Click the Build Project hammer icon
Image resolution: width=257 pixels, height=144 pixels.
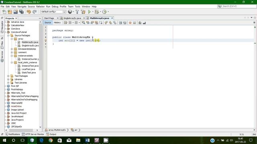click(77, 12)
